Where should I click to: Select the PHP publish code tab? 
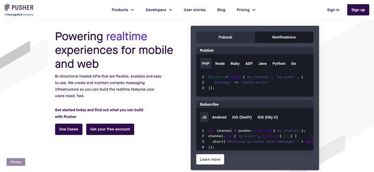click(x=206, y=64)
